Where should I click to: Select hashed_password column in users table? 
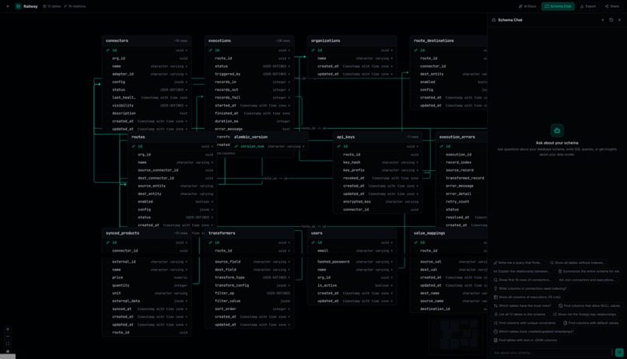352,262
